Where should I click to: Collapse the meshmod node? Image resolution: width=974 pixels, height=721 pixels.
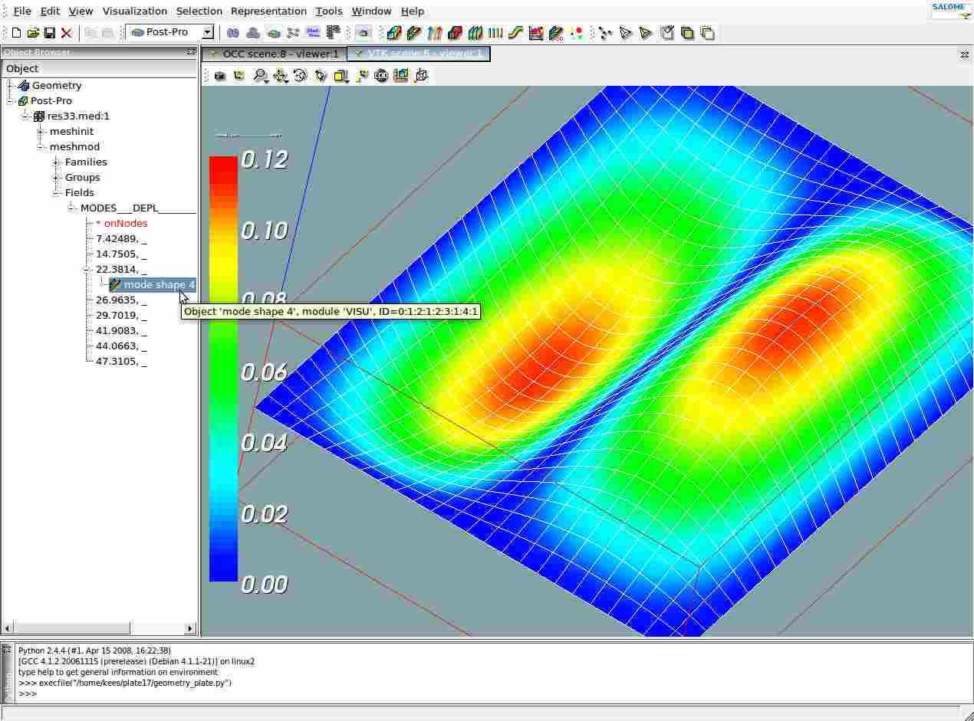[x=41, y=146]
